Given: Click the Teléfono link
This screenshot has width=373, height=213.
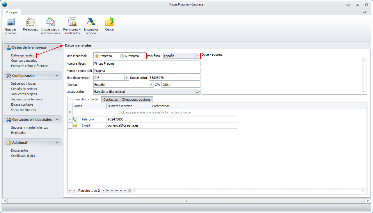Looking at the screenshot, I should coord(88,119).
